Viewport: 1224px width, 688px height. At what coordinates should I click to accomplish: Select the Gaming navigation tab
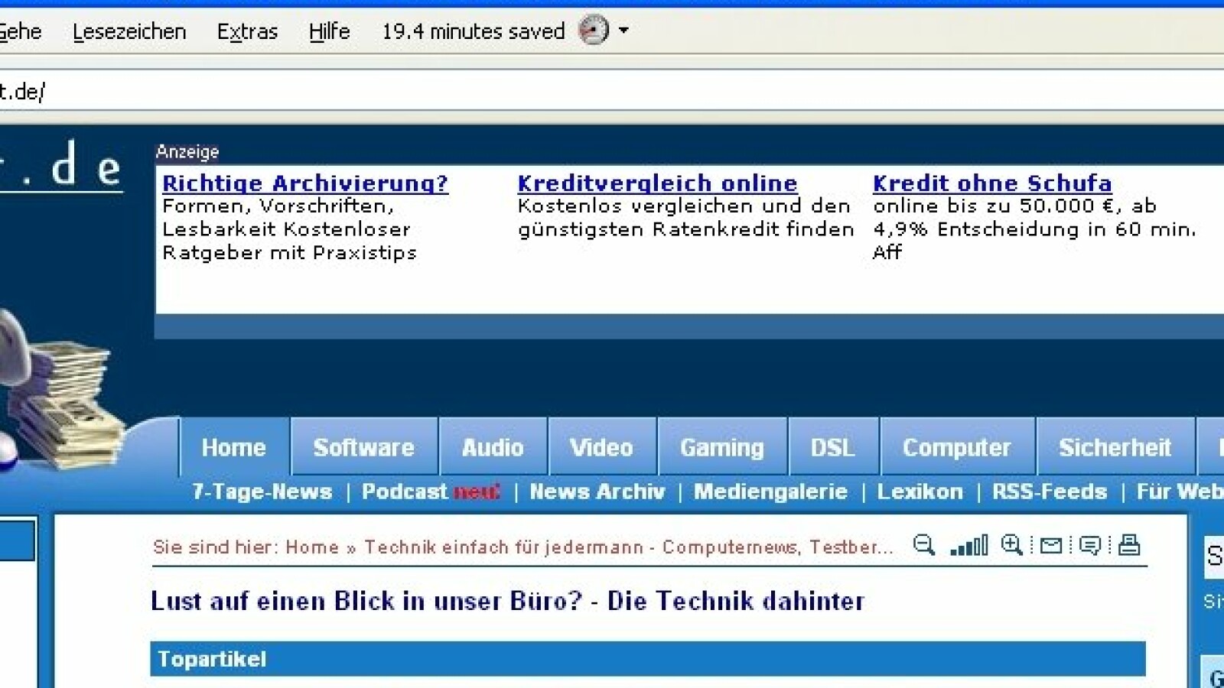click(722, 447)
